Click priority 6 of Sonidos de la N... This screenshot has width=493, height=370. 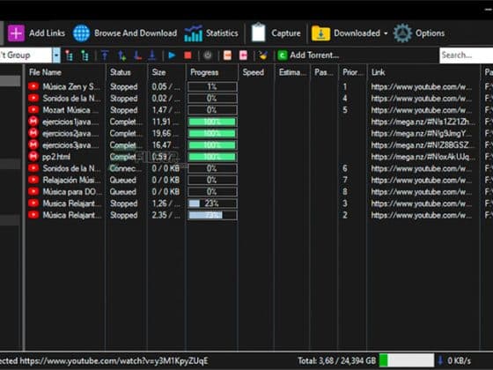[345, 168]
